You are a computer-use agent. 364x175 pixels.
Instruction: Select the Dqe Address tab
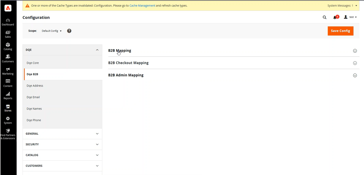(x=35, y=86)
